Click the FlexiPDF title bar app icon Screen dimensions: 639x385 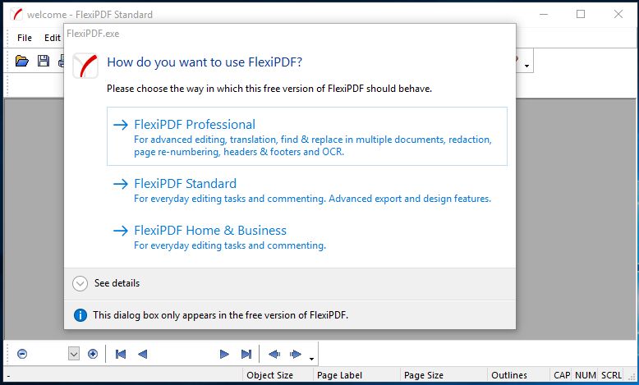click(16, 15)
